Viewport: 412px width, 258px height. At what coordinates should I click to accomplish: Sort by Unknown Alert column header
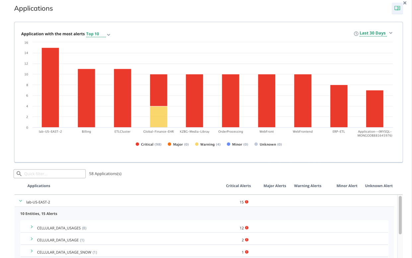[x=379, y=186]
